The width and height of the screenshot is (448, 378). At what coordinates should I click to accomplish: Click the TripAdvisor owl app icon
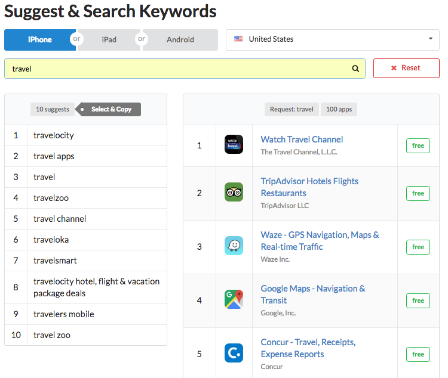[234, 193]
